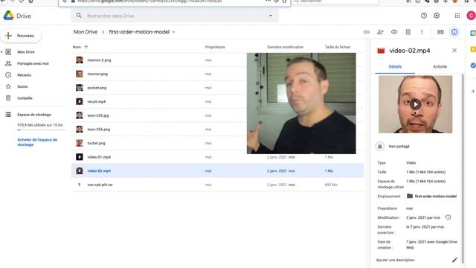The image size is (476, 268).
Task: Click the Google Drive logo
Action: click(x=8, y=16)
